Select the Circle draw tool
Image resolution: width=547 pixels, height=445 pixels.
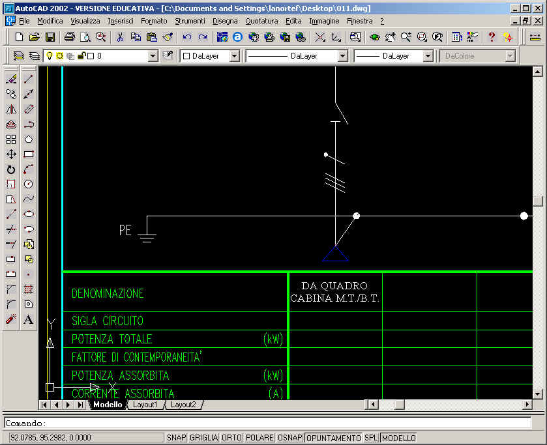pyautogui.click(x=29, y=184)
